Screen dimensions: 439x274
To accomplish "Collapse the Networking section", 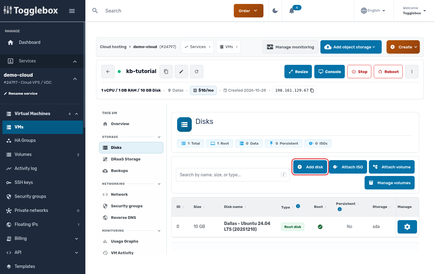I will (159, 184).
